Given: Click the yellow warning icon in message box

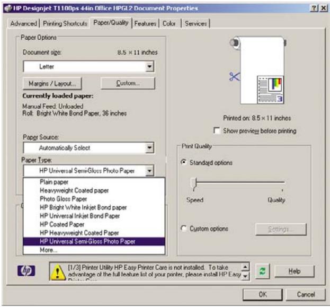Looking at the screenshot, I should (x=58, y=273).
